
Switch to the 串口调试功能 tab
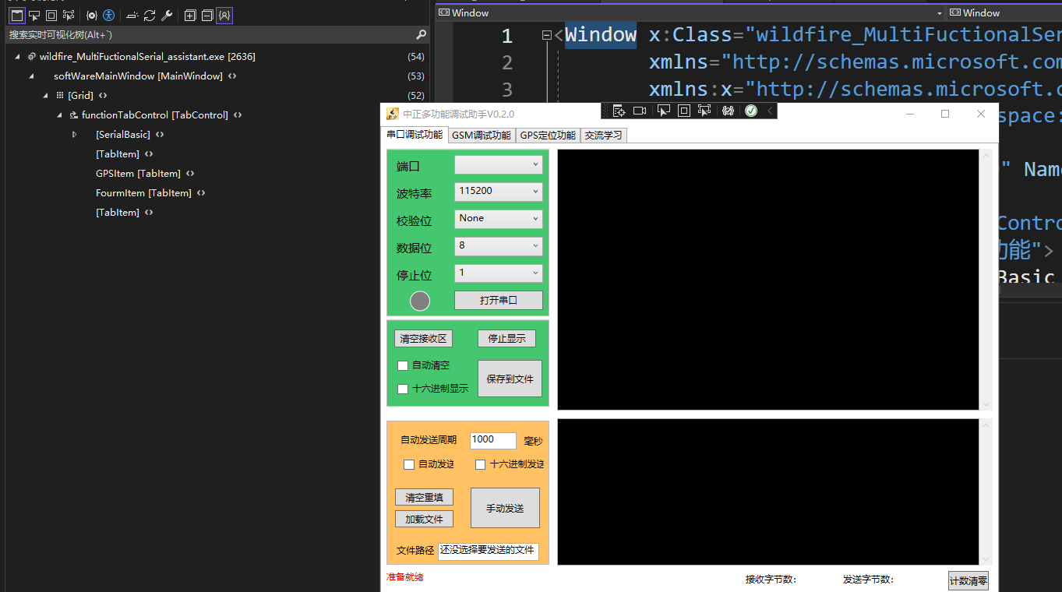[x=415, y=135]
